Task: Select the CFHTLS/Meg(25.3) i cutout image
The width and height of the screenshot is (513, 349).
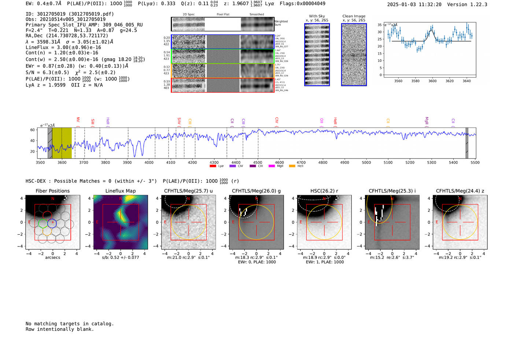Action: (x=392, y=222)
